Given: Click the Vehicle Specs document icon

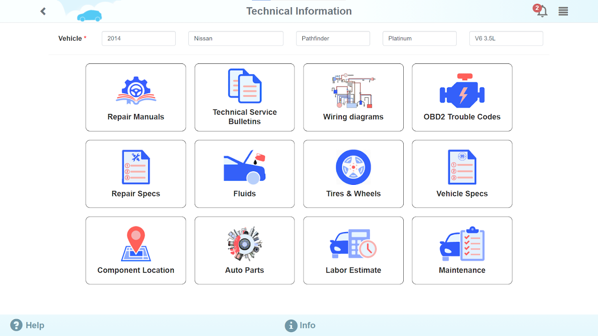Looking at the screenshot, I should [x=462, y=167].
